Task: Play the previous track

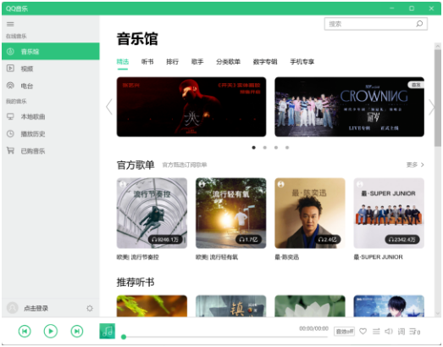Action: pos(25,331)
